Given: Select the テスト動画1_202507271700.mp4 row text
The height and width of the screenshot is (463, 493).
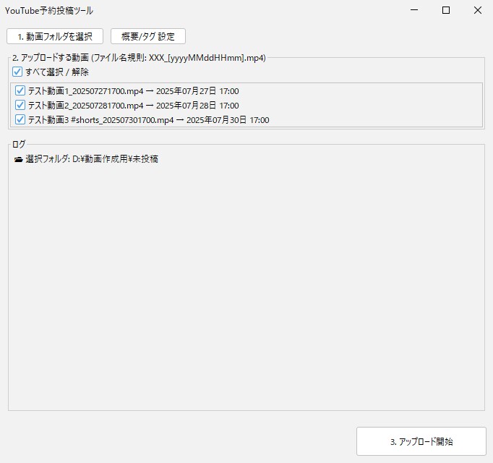Looking at the screenshot, I should click(133, 91).
